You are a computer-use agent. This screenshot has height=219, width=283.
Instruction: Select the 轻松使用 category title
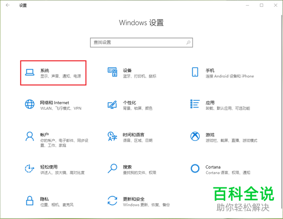pos(49,167)
